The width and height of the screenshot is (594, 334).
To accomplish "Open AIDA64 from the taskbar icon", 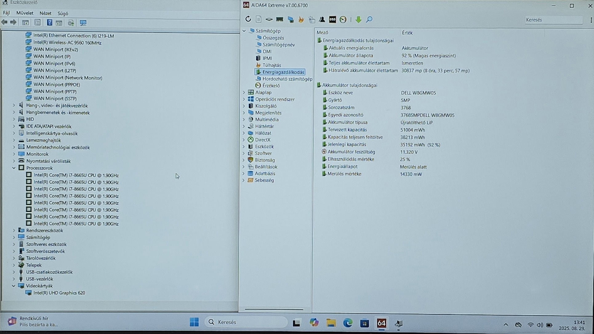I will [381, 323].
